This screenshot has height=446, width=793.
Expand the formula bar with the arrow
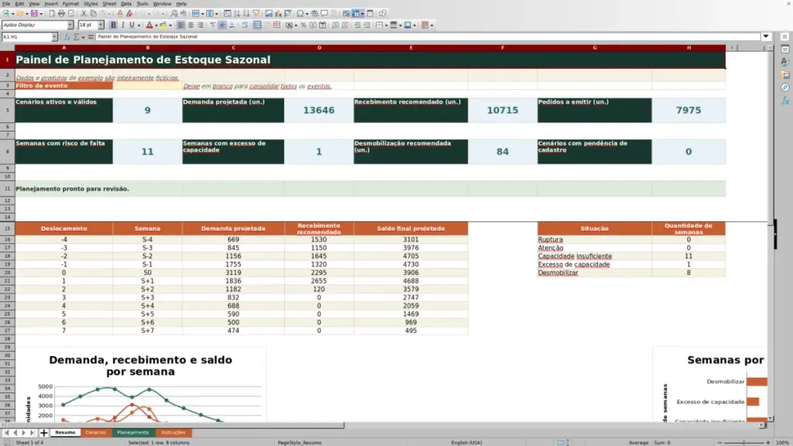coord(766,37)
